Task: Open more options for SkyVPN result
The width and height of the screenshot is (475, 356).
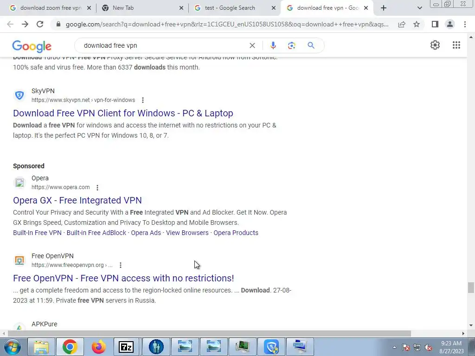Action: 143,100
